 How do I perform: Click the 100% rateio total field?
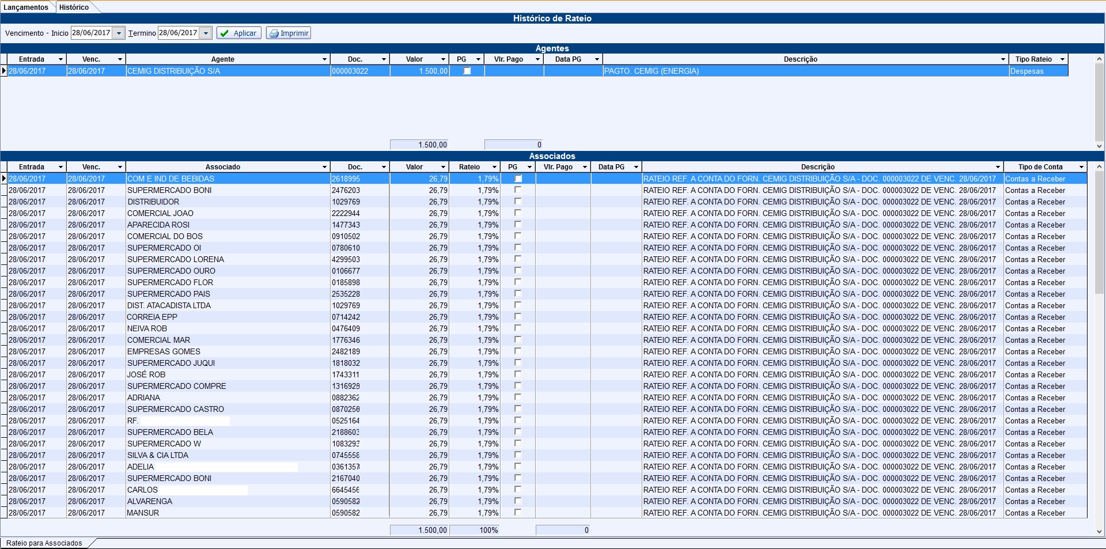[474, 530]
